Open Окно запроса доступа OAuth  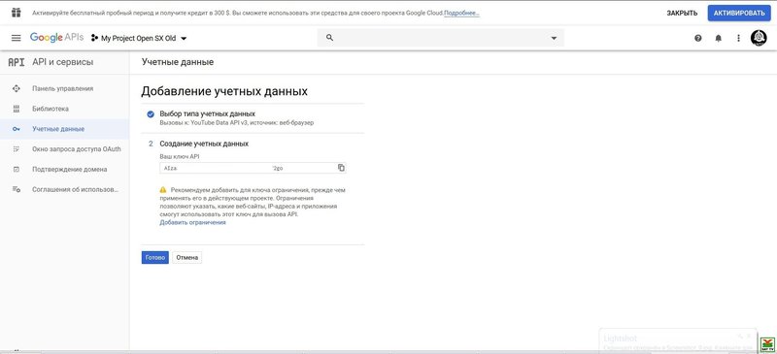coord(77,149)
